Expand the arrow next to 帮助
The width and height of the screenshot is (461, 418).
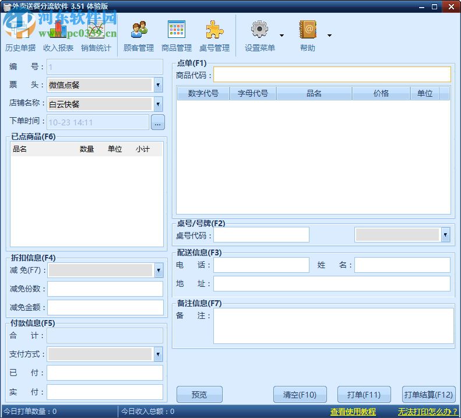[x=330, y=36]
